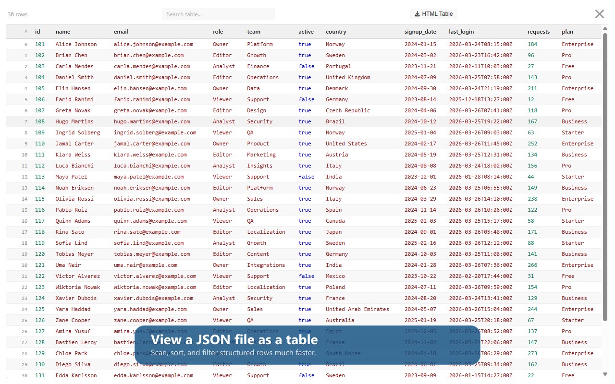615x384 pixels.
Task: Click requests value 273
Action: [532, 353]
